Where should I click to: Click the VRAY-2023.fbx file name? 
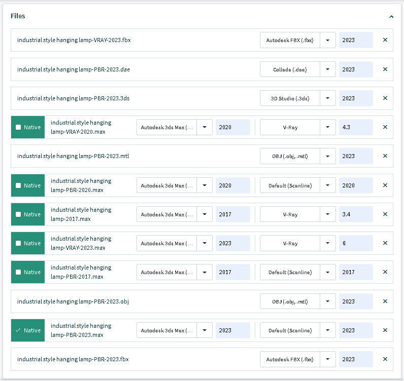tap(74, 40)
